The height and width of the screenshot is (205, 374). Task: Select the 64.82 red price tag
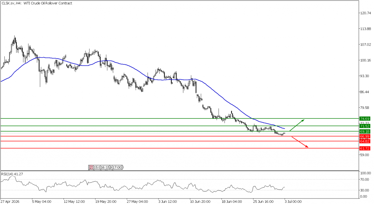click(x=365, y=141)
